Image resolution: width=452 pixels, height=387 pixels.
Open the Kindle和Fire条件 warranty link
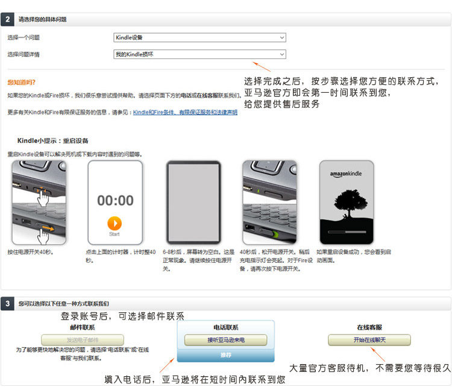pyautogui.click(x=185, y=113)
